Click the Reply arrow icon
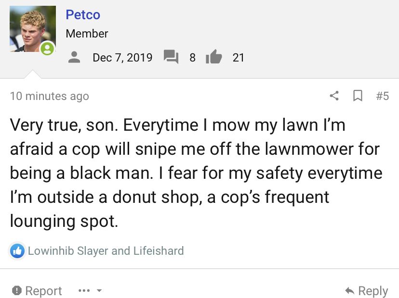Image resolution: width=399 pixels, height=298 pixels. [x=350, y=291]
